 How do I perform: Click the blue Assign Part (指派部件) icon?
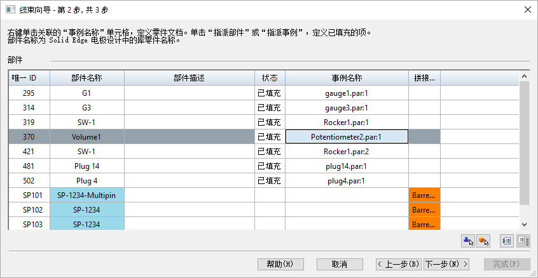tap(468, 241)
